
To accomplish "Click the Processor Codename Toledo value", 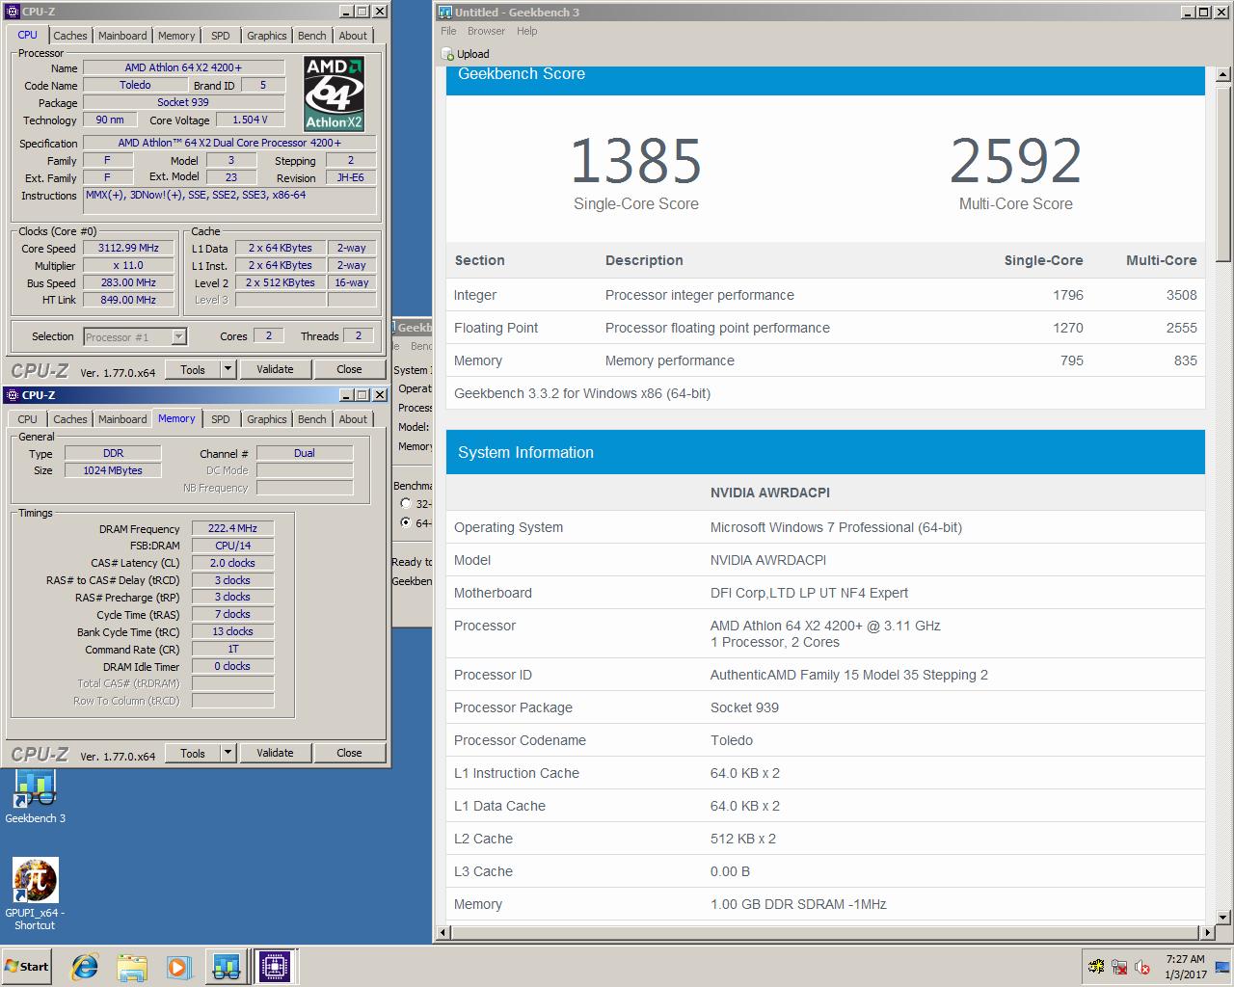I will click(732, 740).
